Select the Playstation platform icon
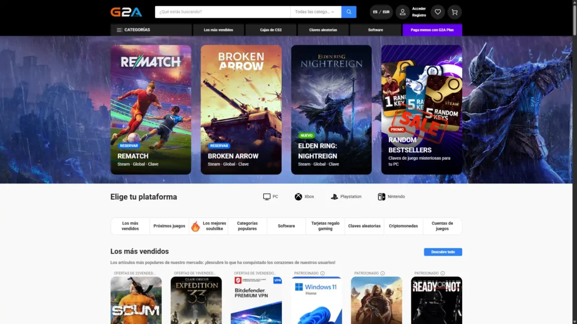This screenshot has width=577, height=324. [x=334, y=197]
